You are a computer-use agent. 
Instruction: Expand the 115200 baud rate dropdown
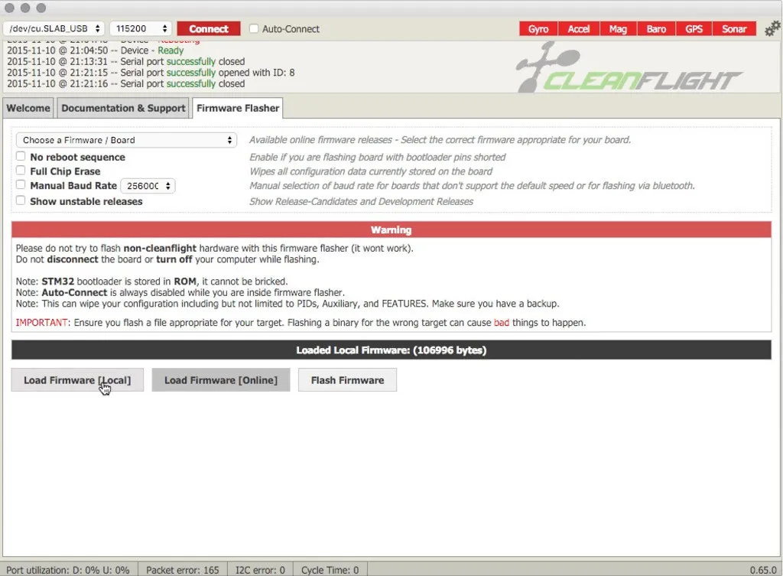tap(141, 29)
